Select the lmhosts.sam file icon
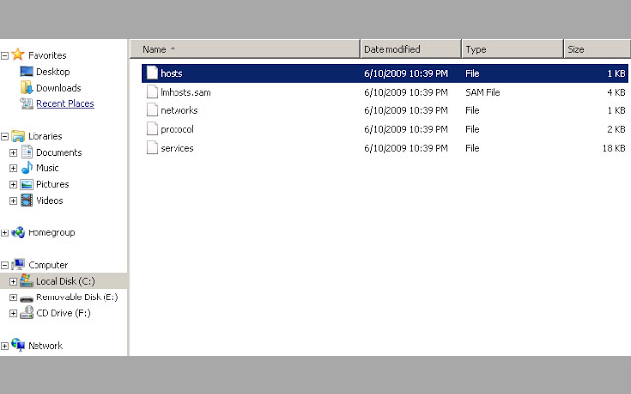Image resolution: width=631 pixels, height=394 pixels. pyautogui.click(x=151, y=92)
